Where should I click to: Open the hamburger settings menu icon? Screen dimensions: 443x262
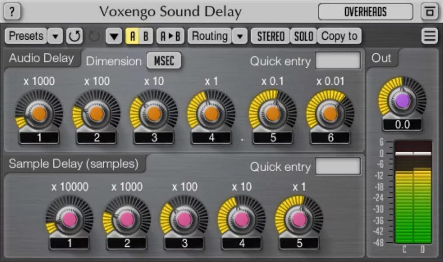tap(429, 36)
